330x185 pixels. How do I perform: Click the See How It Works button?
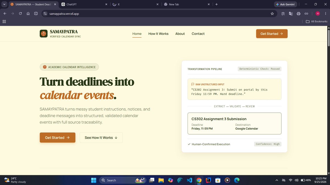tap(101, 138)
